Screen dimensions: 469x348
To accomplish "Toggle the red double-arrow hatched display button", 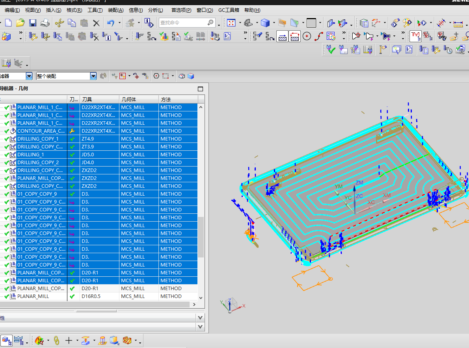I will [x=295, y=37].
